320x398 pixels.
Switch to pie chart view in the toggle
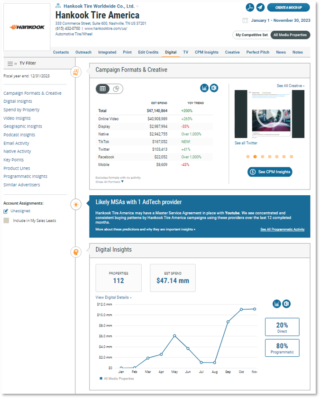[x=116, y=89]
